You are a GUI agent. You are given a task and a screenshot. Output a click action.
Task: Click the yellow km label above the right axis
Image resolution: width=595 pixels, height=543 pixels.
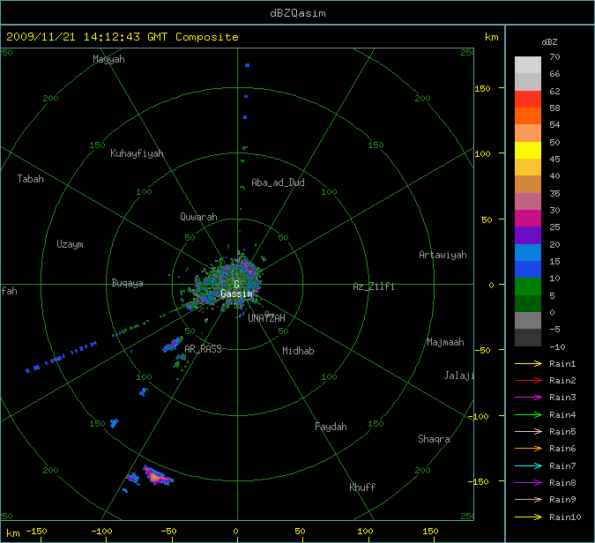pos(491,37)
